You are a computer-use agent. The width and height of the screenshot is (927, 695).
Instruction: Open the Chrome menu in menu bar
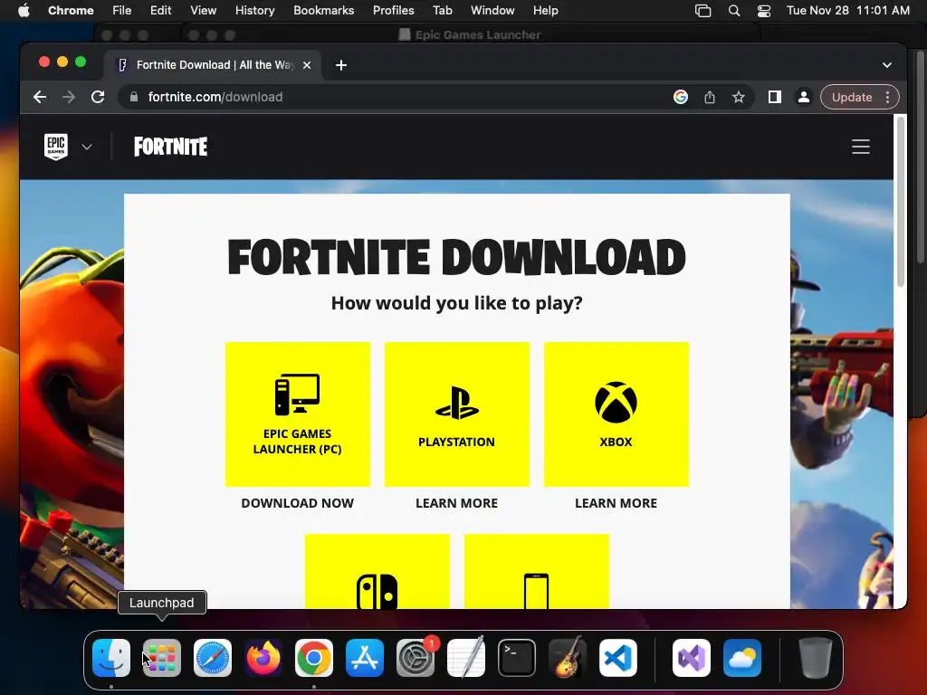tap(71, 11)
